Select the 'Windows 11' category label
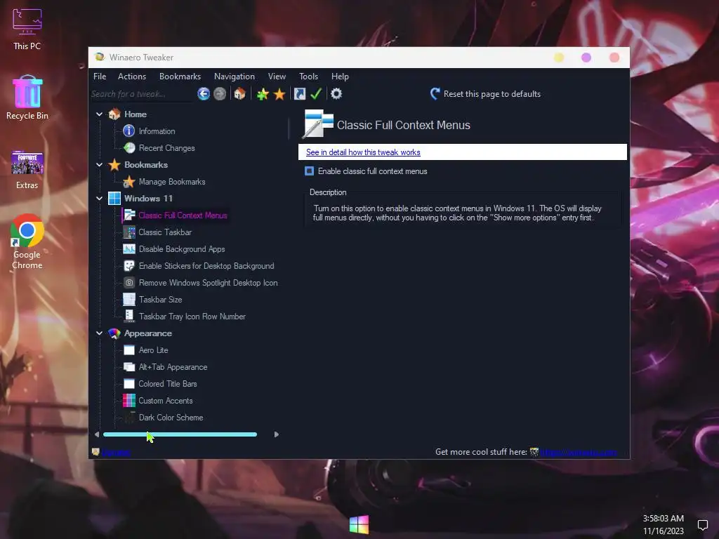Image resolution: width=719 pixels, height=539 pixels. pos(148,199)
